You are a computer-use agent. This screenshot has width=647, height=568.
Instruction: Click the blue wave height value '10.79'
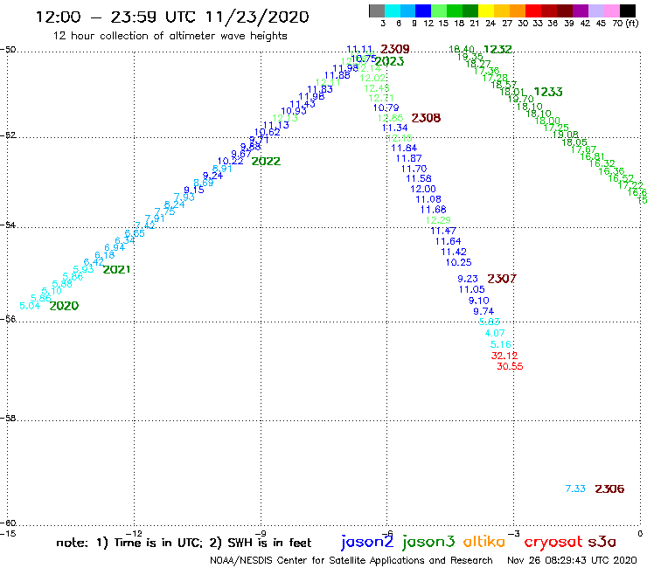tap(386, 107)
